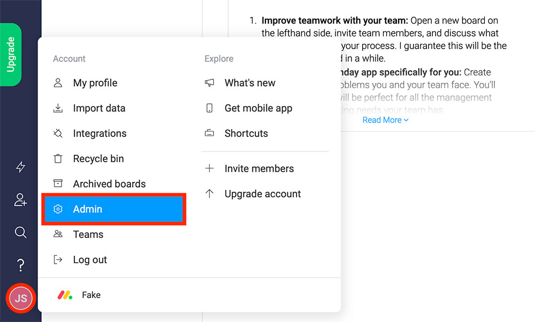
Task: Open the lightning bolt icon in sidebar
Action: click(20, 167)
